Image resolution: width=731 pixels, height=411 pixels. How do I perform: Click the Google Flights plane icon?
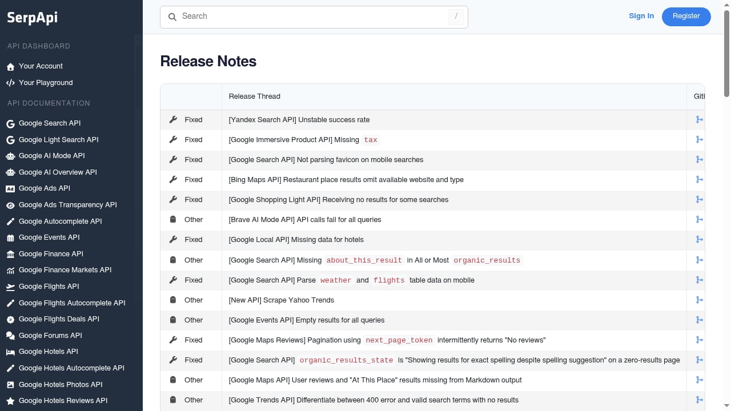[10, 287]
